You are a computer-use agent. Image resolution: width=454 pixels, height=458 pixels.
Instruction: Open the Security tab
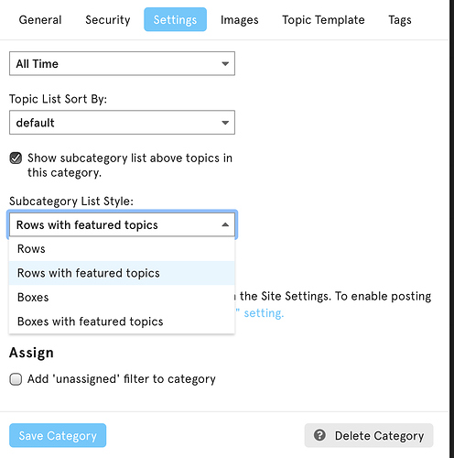[x=108, y=20]
